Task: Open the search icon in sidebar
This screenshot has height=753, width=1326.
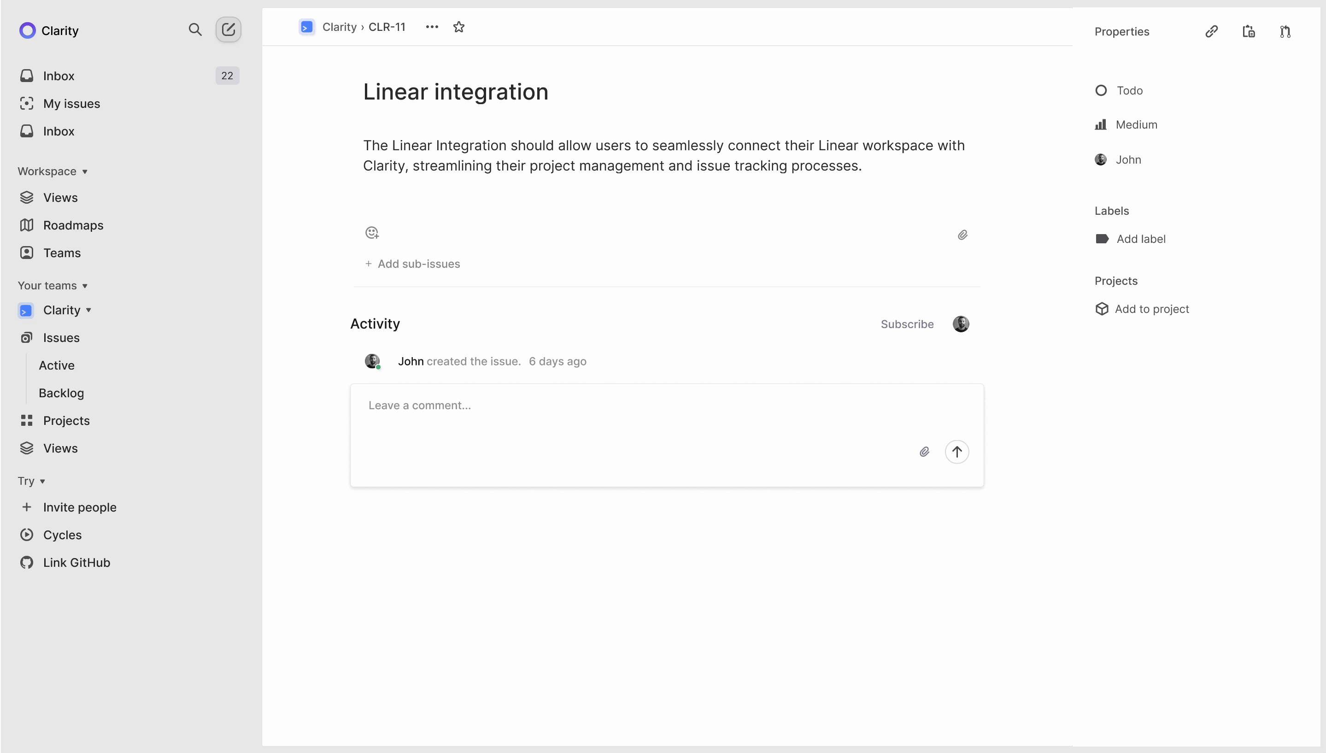Action: point(195,29)
